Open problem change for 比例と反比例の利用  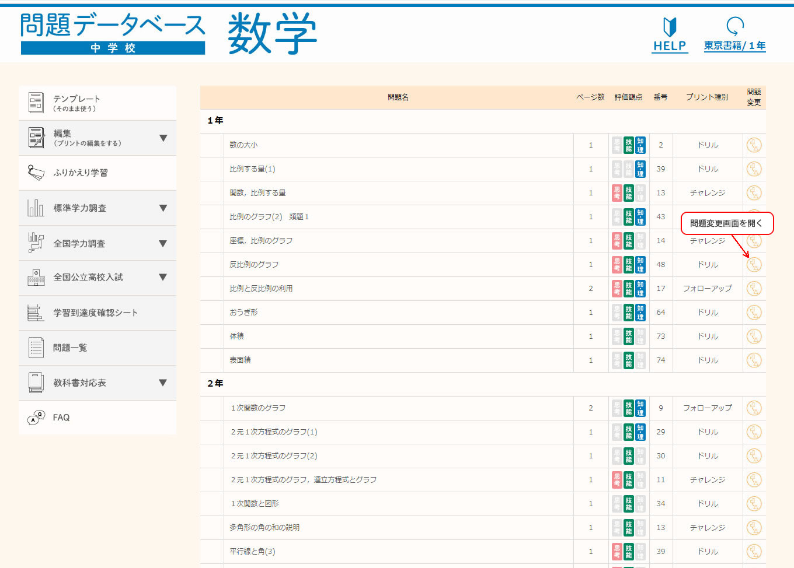[754, 289]
